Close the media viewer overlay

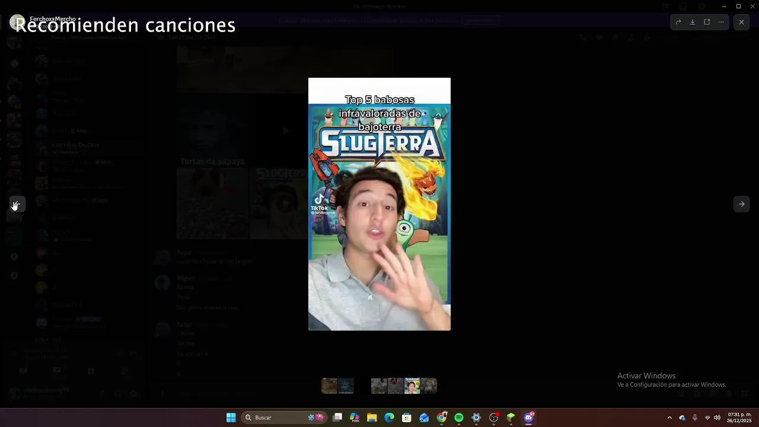pos(741,22)
